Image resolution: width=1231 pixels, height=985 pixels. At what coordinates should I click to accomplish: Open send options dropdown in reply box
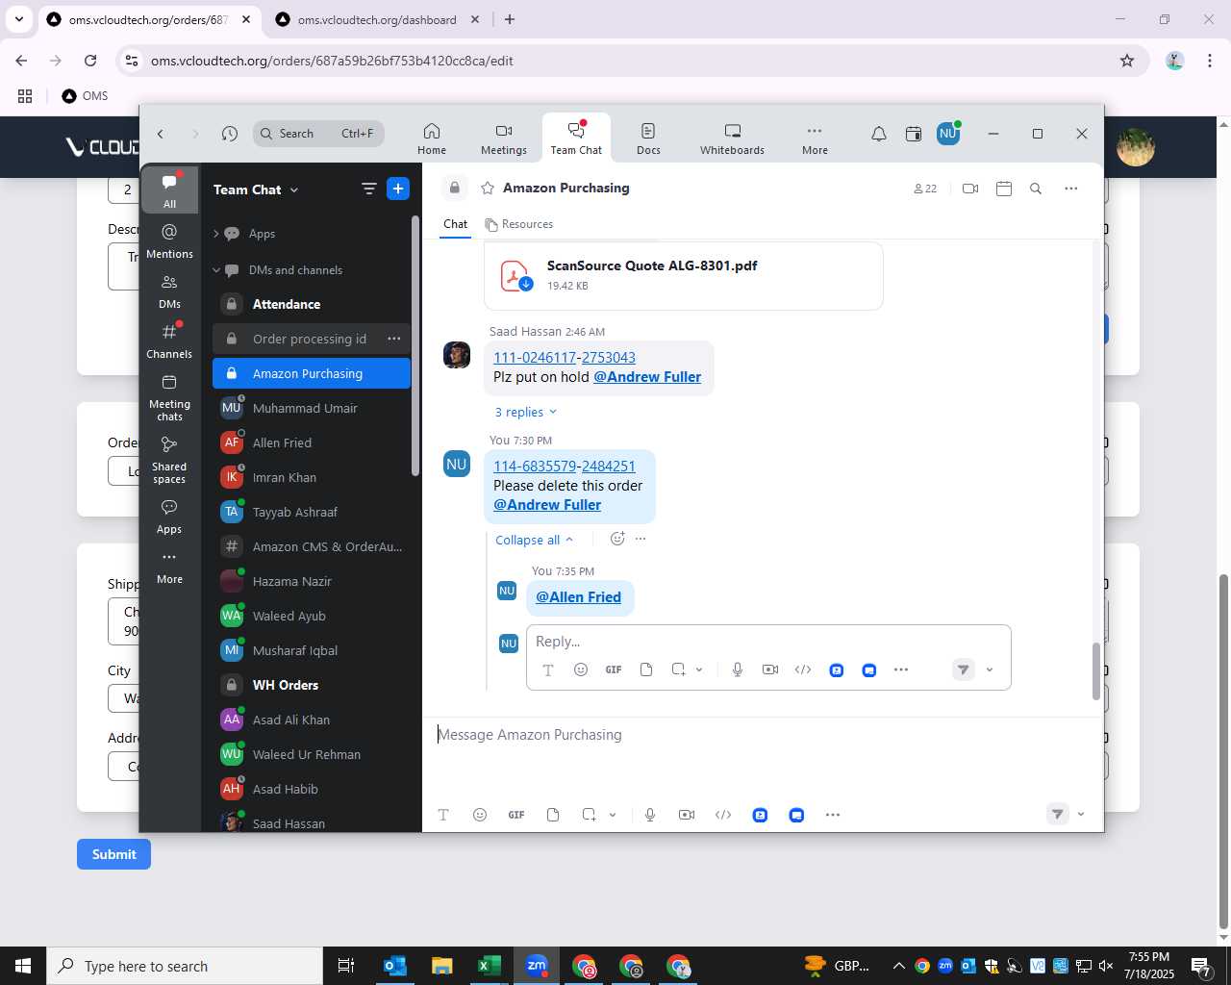990,669
